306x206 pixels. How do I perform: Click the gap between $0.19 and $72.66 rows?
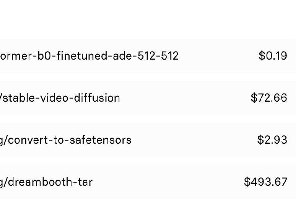click(153, 77)
